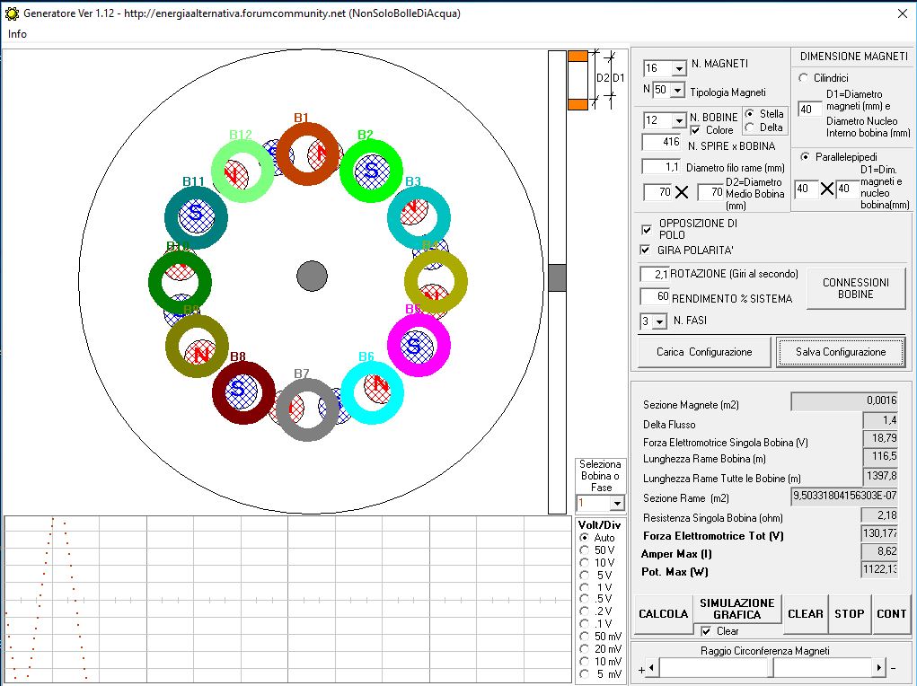Open Tipologia Magneti dropdown showing 50
917x686 pixels.
pos(677,90)
